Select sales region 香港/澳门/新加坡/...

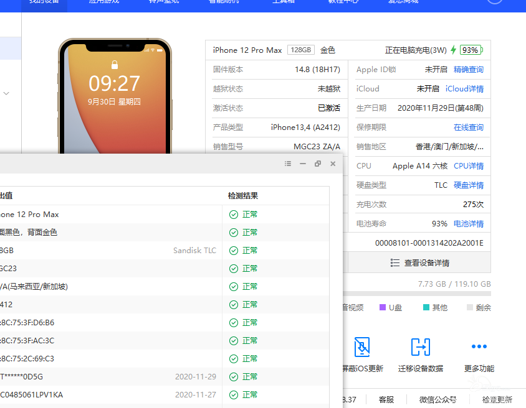click(x=449, y=147)
